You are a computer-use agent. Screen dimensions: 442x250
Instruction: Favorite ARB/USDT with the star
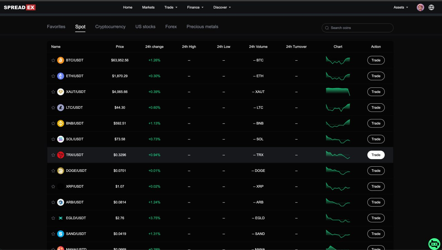tap(53, 202)
